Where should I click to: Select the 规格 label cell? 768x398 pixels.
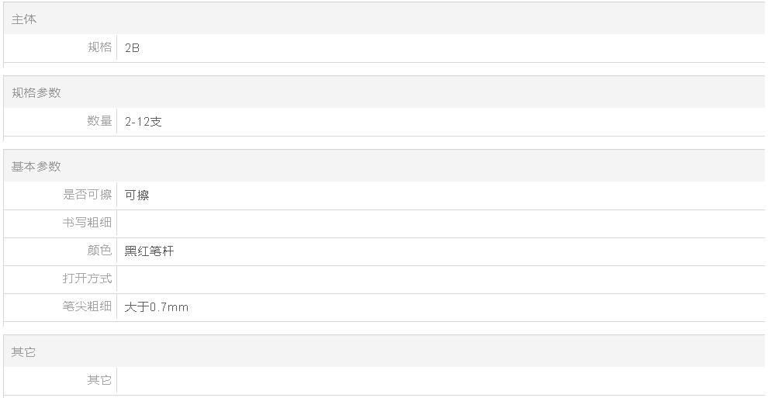point(100,47)
